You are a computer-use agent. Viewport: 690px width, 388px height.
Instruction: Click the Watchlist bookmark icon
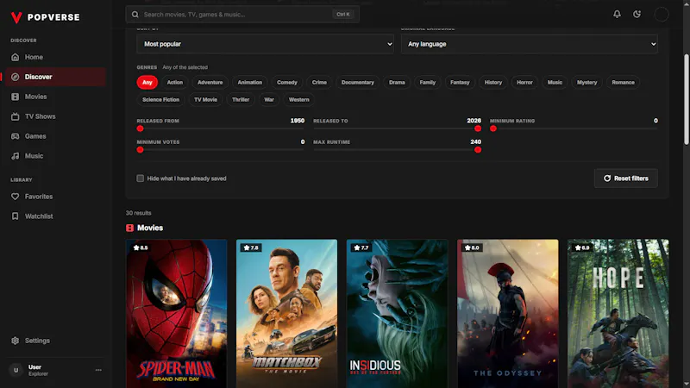click(15, 216)
